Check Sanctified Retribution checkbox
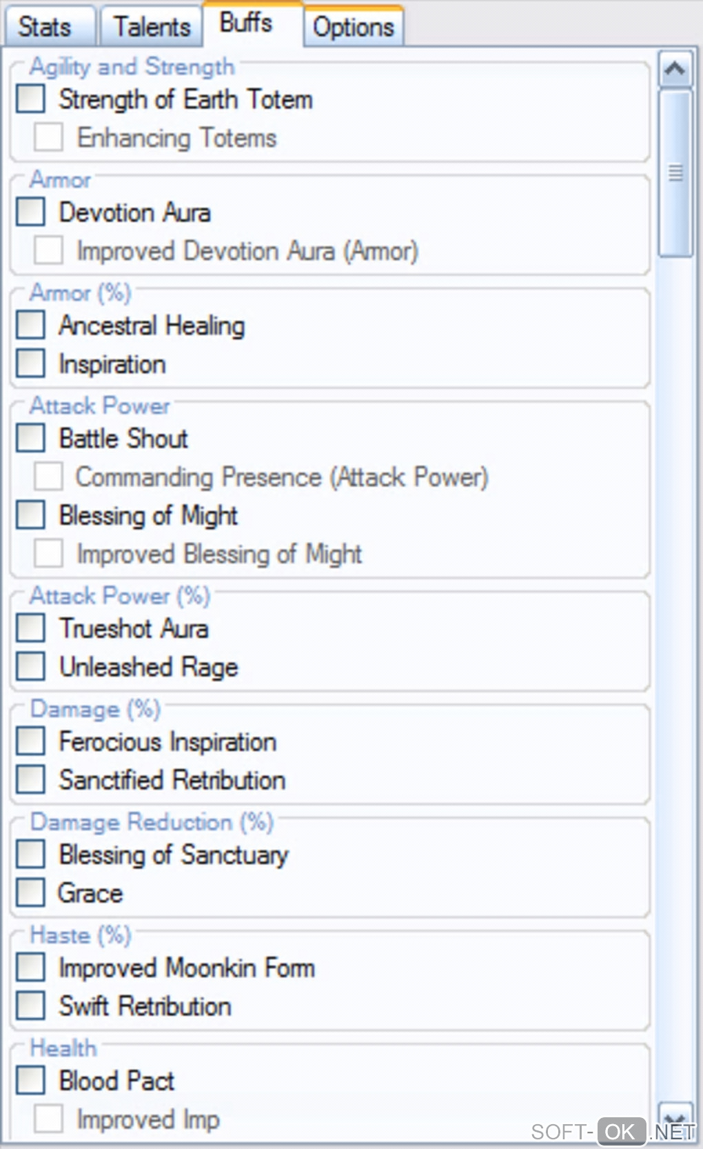 click(31, 780)
